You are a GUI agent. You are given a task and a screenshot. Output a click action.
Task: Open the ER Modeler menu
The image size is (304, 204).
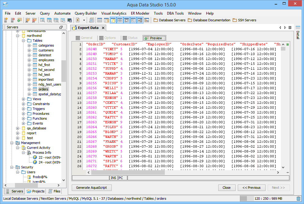[x=140, y=13]
